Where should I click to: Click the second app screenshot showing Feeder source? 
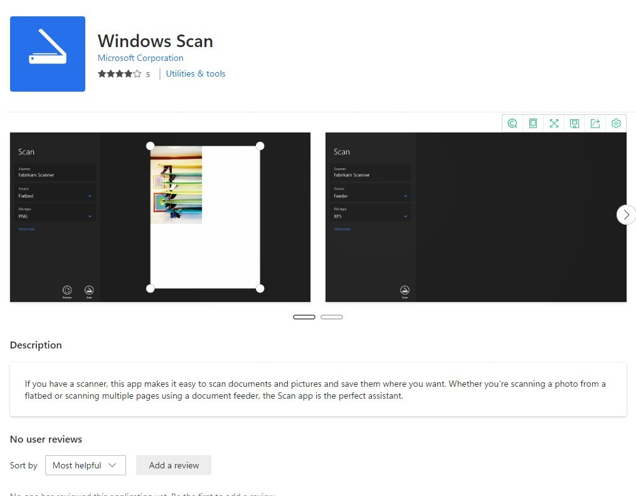point(475,216)
